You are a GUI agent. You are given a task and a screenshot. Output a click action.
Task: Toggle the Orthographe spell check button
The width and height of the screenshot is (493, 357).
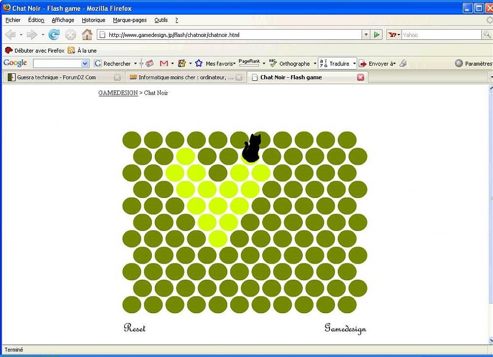click(x=290, y=64)
